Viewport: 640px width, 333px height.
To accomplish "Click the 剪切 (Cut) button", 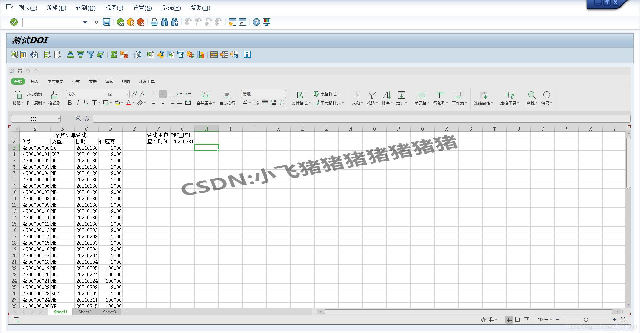I will 35,94.
